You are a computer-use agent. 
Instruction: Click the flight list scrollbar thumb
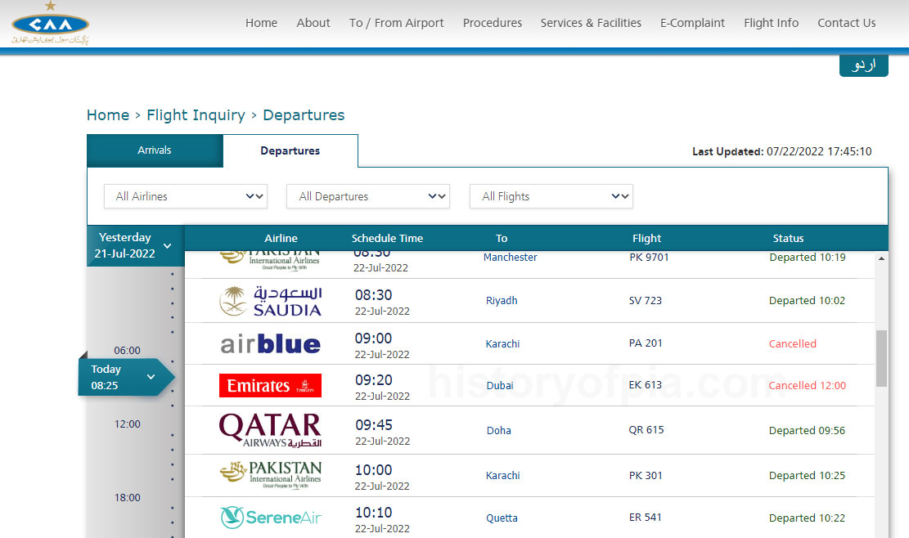point(881,358)
